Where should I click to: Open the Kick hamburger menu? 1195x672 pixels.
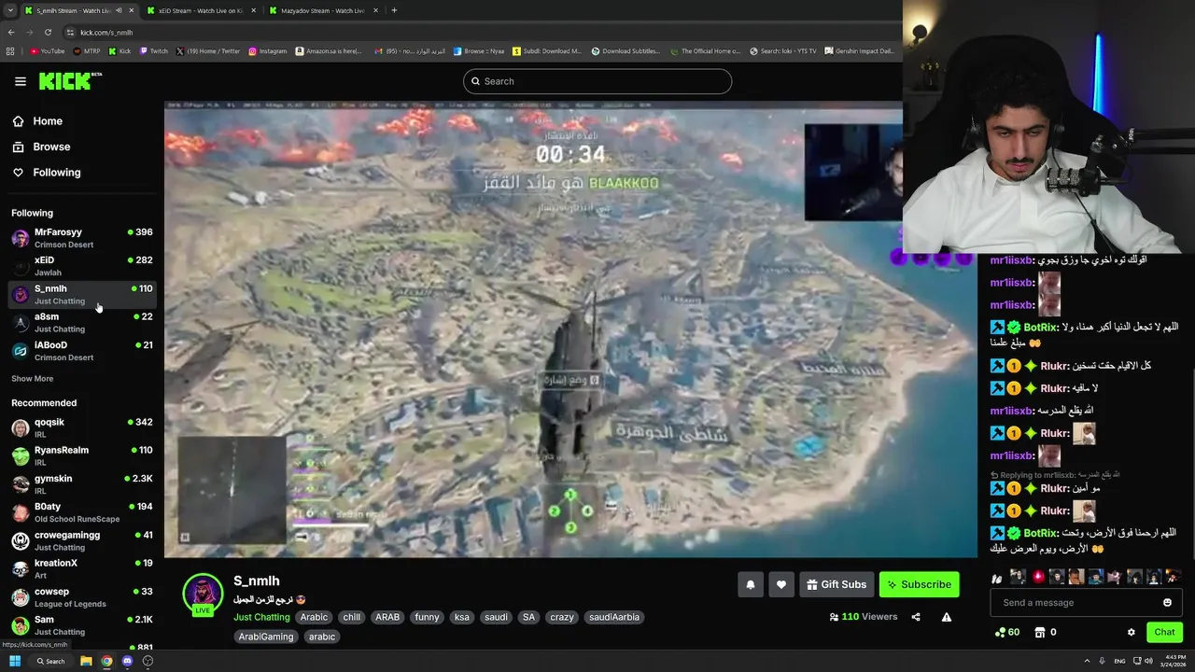21,81
